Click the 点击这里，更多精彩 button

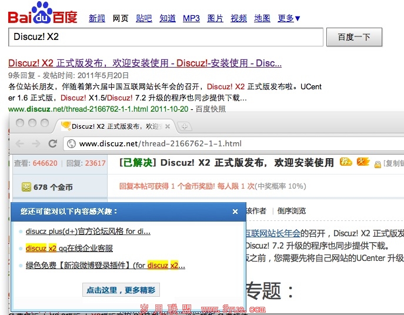click(x=121, y=290)
